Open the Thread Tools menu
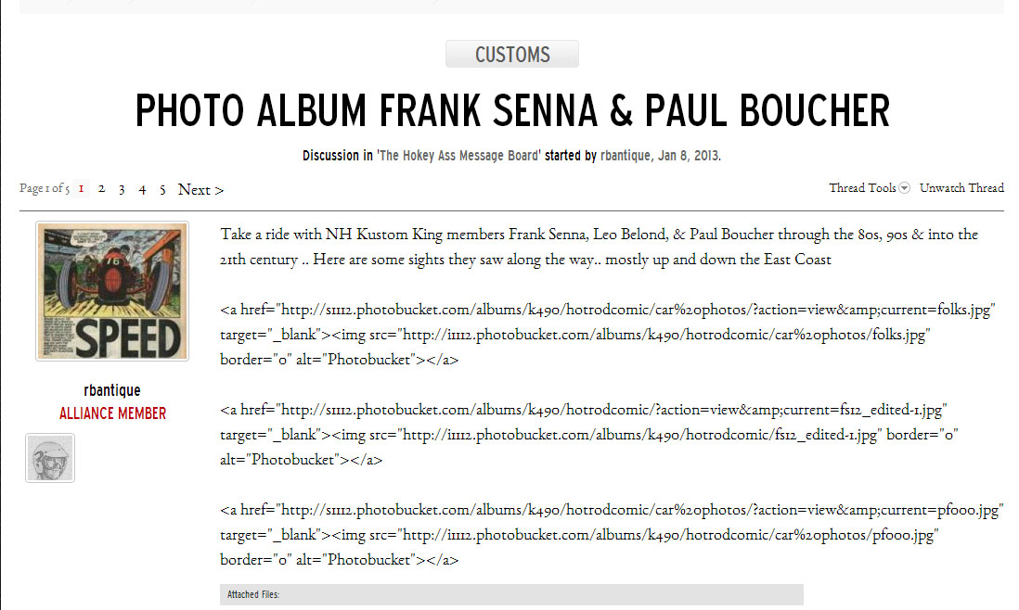 [x=863, y=188]
